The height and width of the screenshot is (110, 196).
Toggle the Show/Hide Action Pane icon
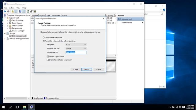click(24, 12)
